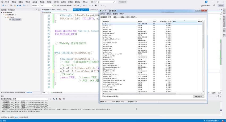
Task: Open the 文件 menu in Visual Studio
Action: 7,2
